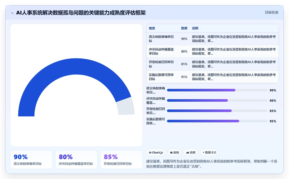Open the 85% 异常检测召回率目标 data card
The image size is (289, 179).
pyautogui.click(x=121, y=159)
